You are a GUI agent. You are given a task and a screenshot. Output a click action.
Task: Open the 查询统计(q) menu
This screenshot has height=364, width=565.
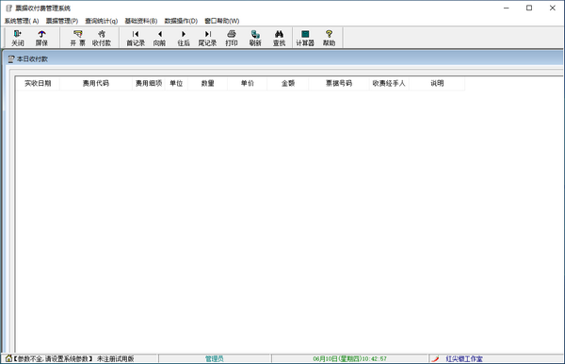pos(102,21)
